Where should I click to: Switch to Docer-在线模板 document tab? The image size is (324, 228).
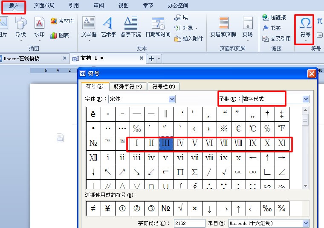tap(21, 58)
